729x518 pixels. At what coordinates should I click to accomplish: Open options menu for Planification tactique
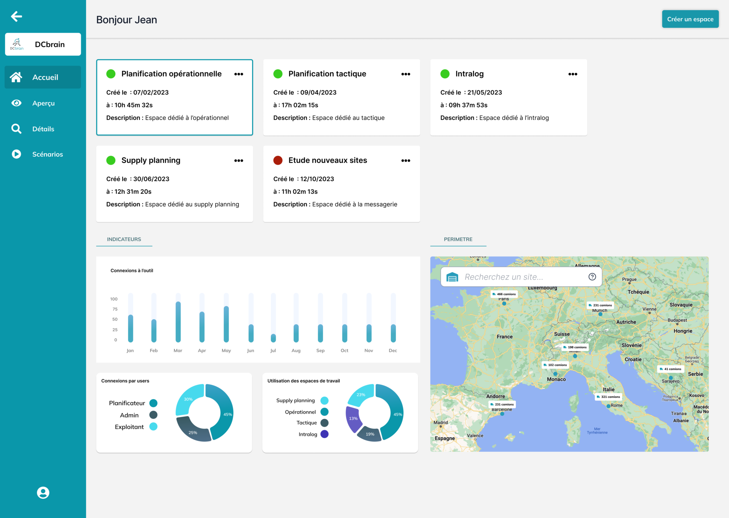click(x=405, y=74)
